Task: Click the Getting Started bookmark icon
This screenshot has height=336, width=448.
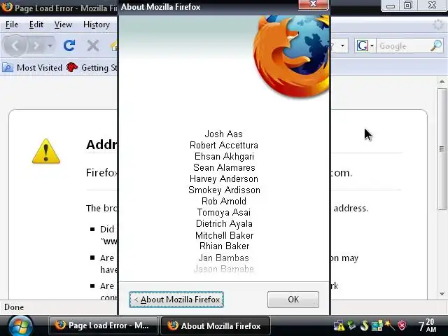Action: (x=72, y=68)
